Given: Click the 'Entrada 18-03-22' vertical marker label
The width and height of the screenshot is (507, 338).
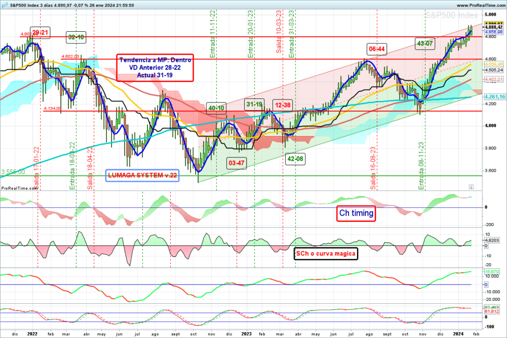Looking at the screenshot, I should (x=72, y=166).
